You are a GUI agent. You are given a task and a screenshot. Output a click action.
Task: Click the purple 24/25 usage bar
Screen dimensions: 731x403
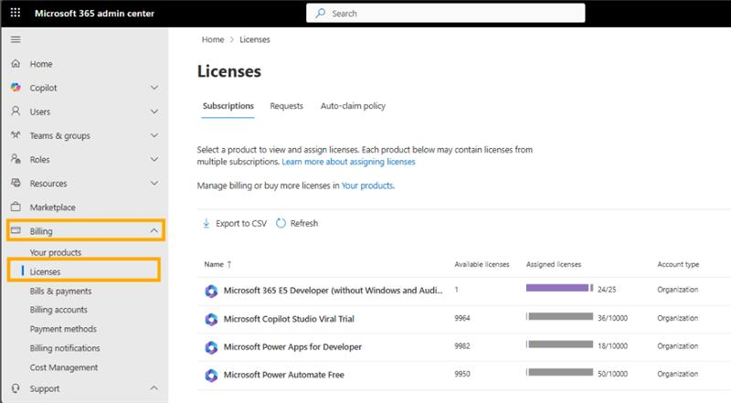click(559, 288)
